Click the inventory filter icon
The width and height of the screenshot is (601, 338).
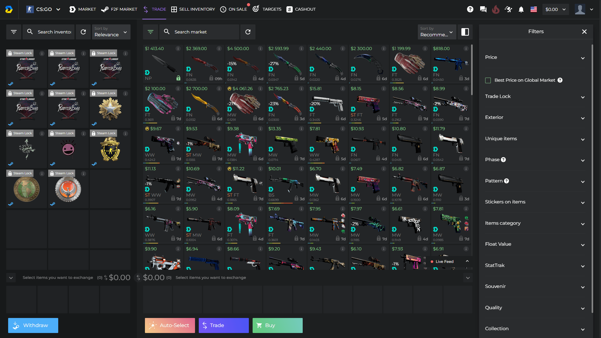click(x=13, y=32)
